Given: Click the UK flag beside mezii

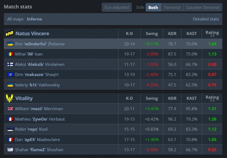Looking at the screenshot, I should click(x=10, y=109).
